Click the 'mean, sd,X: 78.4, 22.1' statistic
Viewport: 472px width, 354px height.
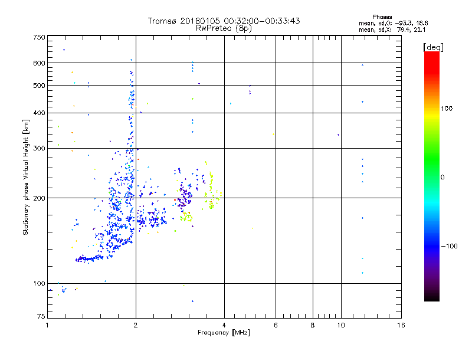pyautogui.click(x=392, y=29)
